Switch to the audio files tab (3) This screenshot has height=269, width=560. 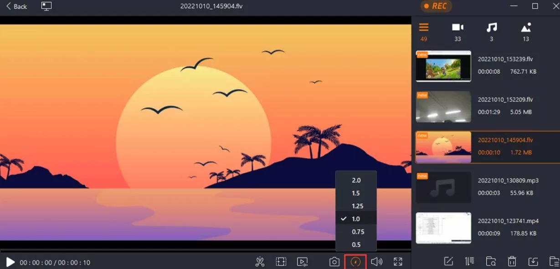pos(492,31)
